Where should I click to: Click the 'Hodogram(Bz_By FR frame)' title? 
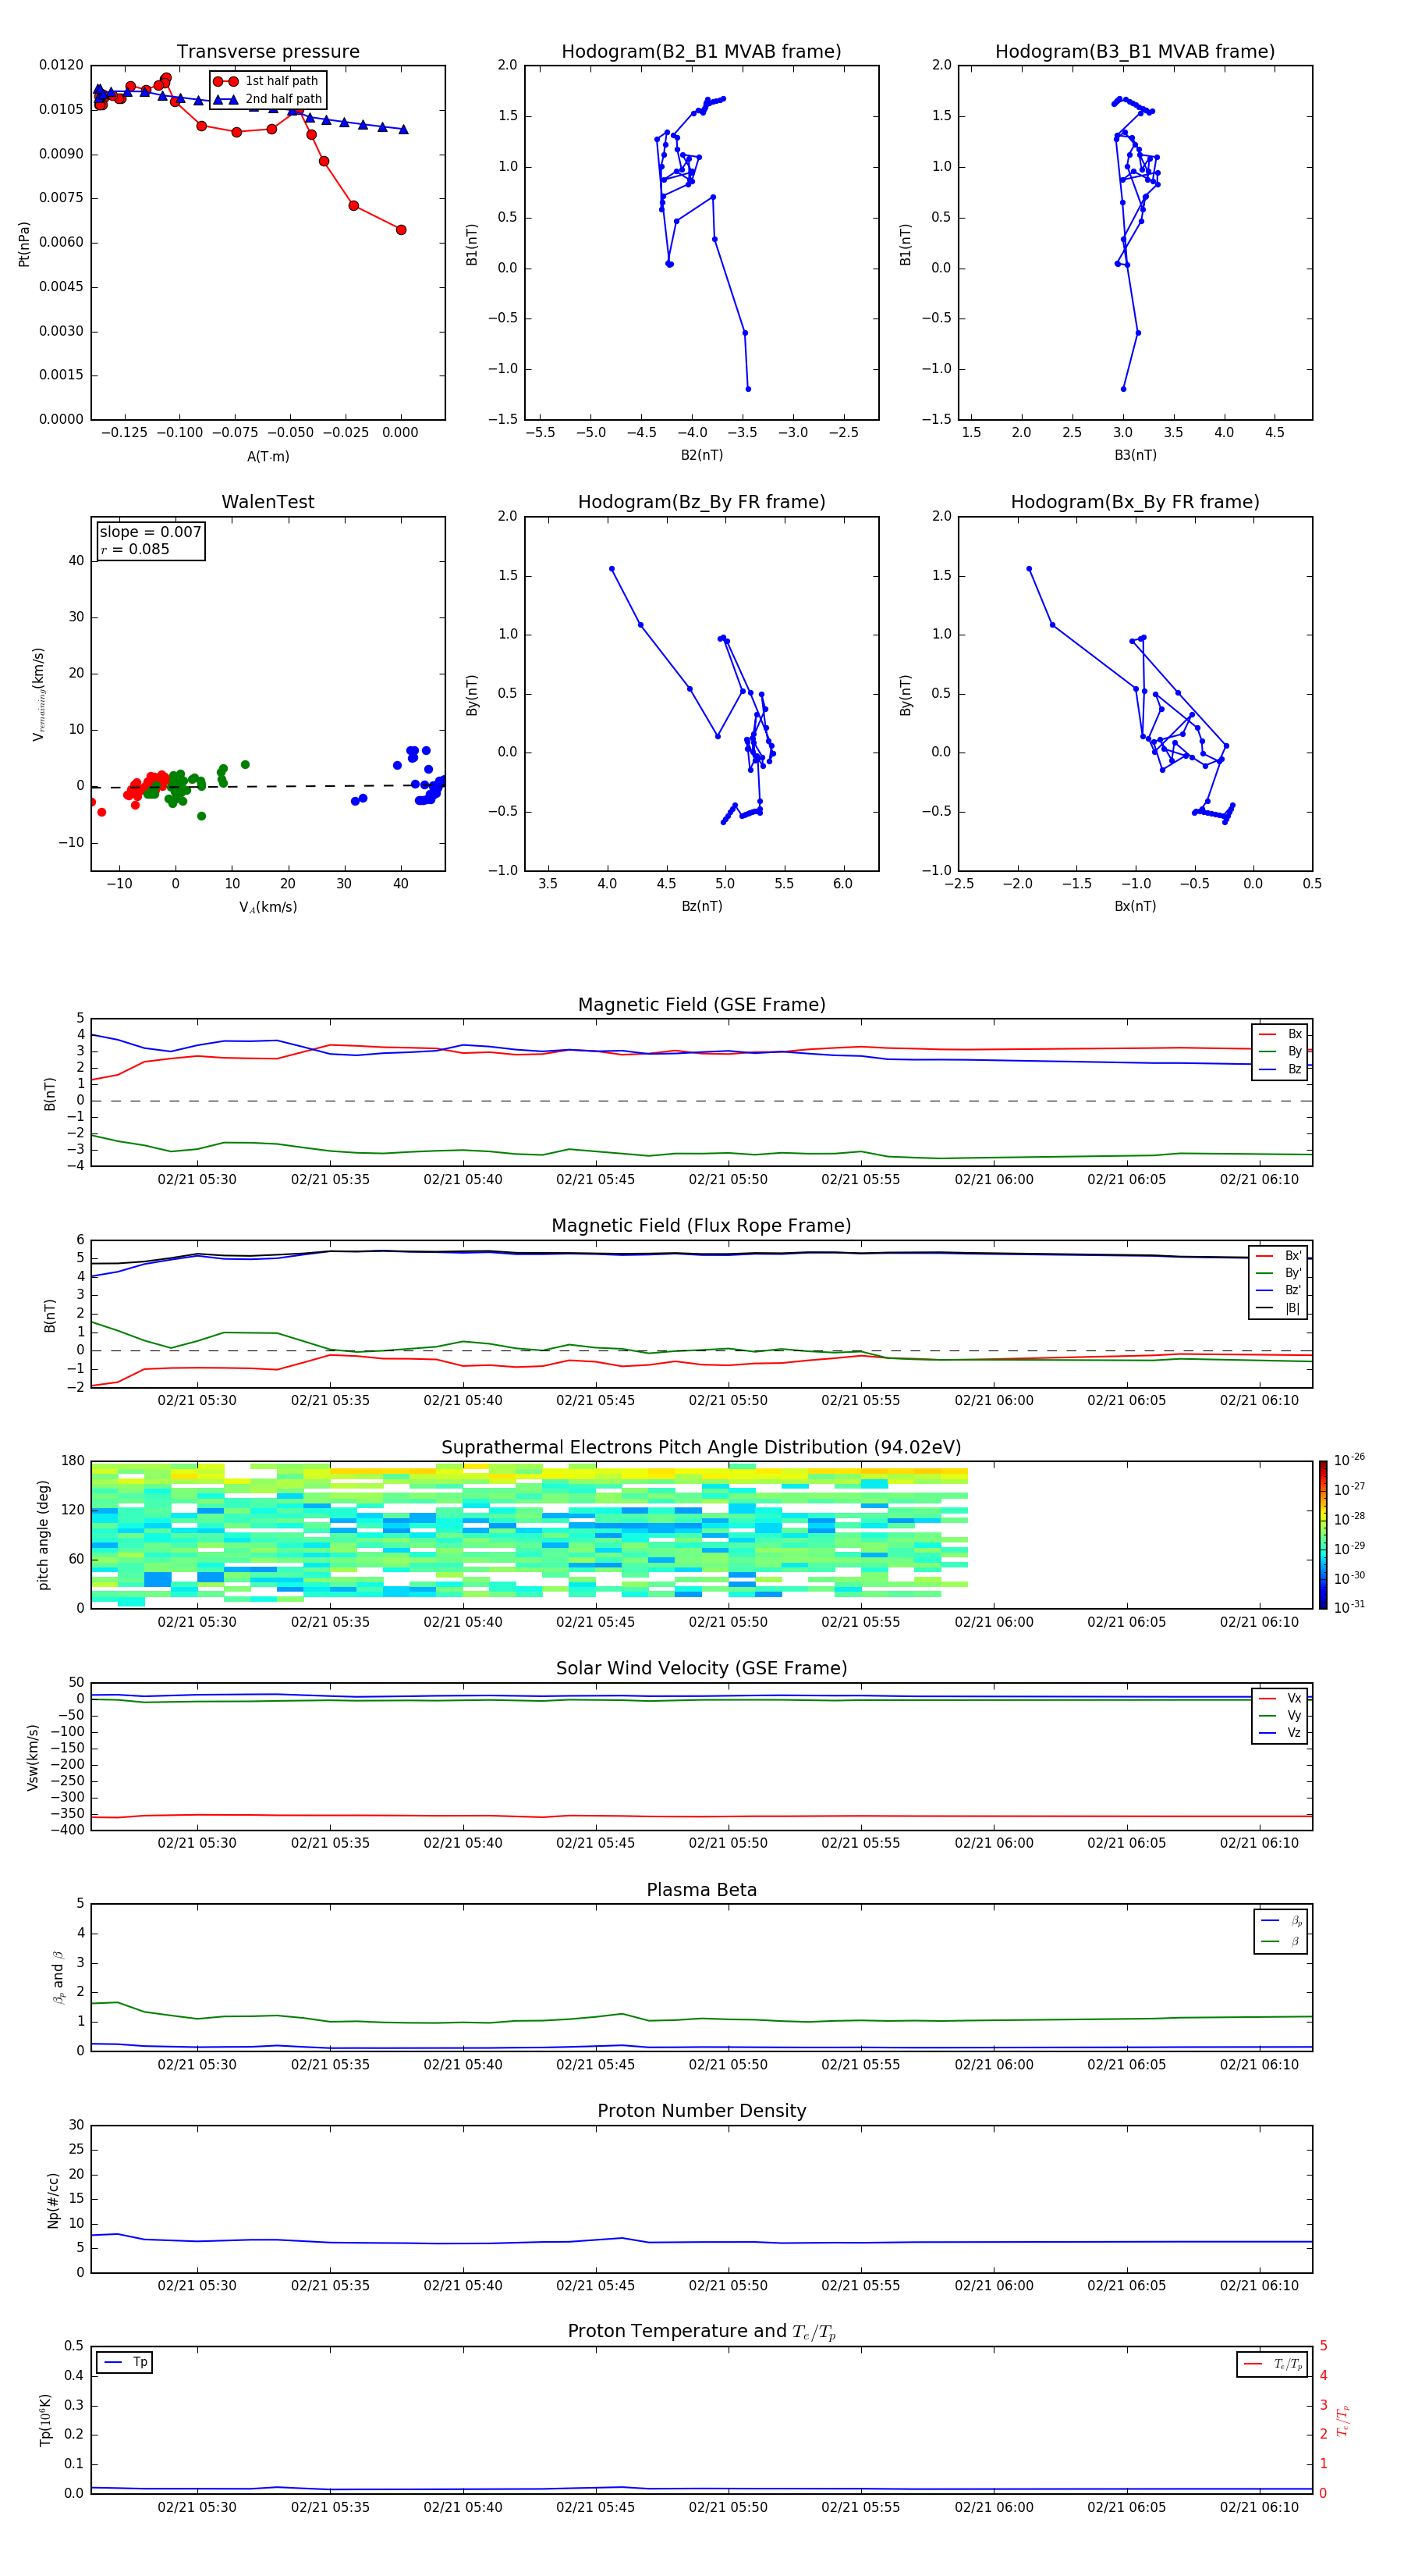point(701,502)
